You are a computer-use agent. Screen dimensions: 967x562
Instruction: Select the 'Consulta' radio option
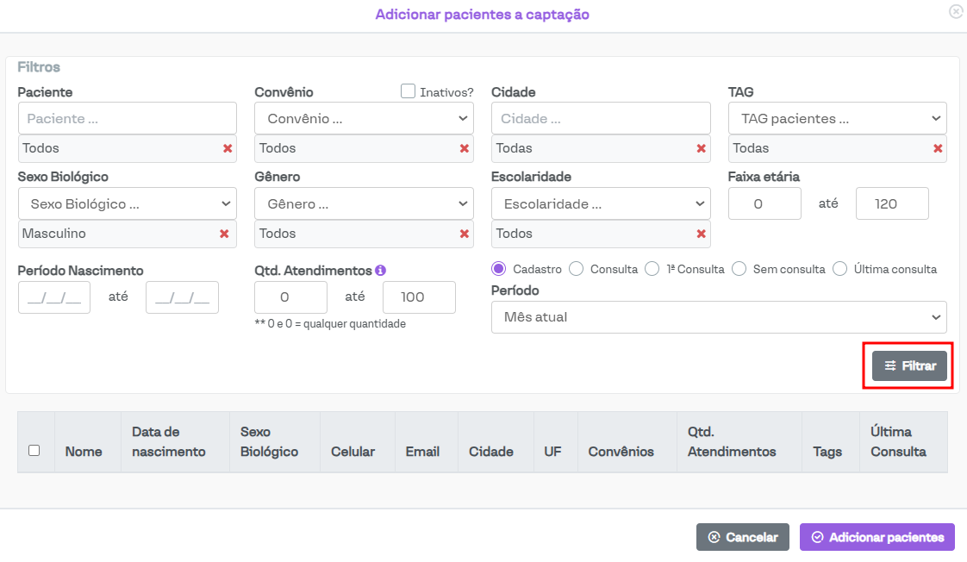pyautogui.click(x=577, y=269)
